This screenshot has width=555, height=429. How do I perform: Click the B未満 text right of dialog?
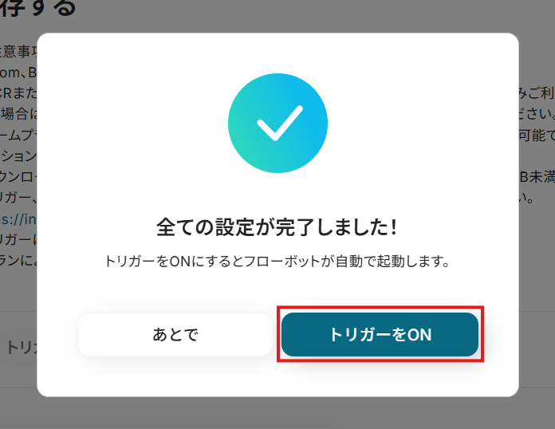tap(537, 177)
